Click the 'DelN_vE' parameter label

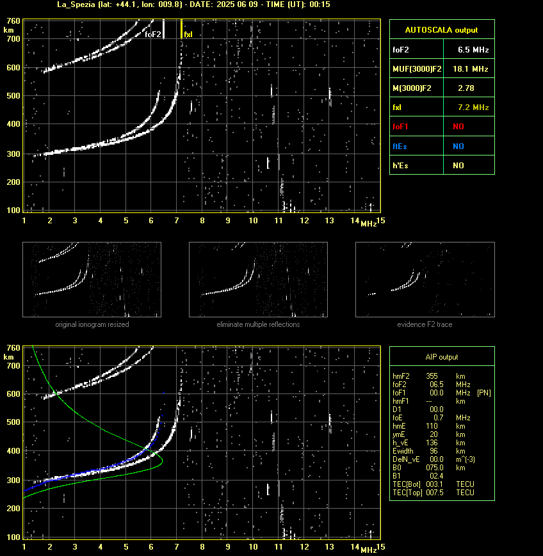click(406, 459)
